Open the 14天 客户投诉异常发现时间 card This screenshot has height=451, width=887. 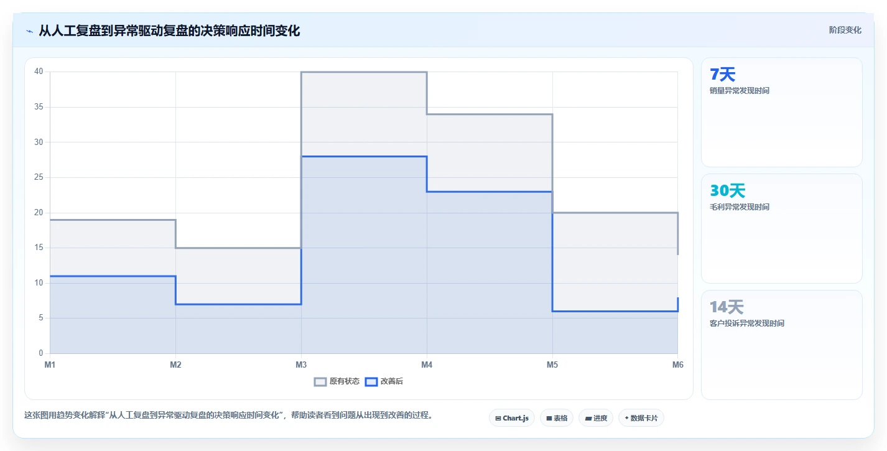pos(782,345)
